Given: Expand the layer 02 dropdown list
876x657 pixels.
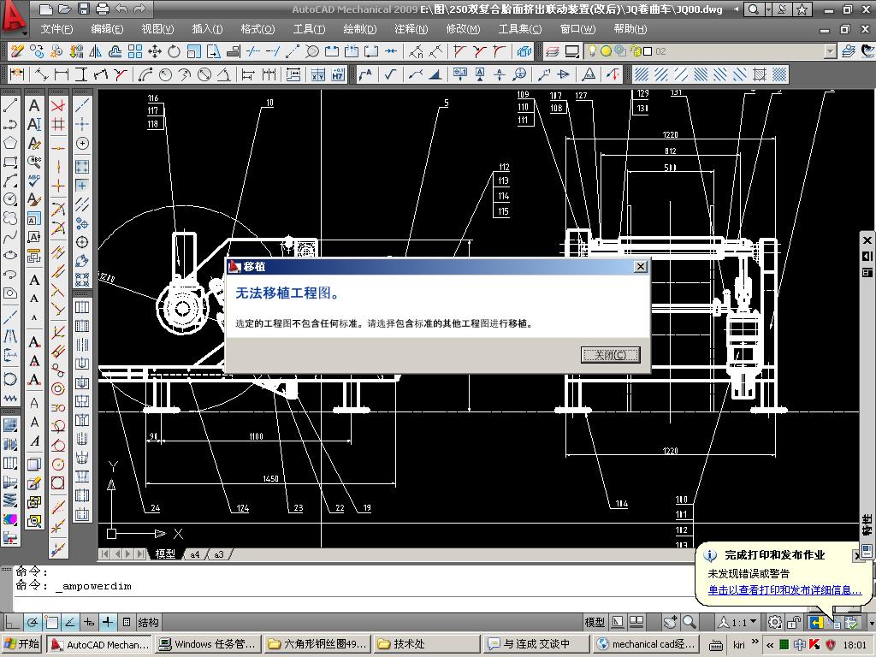Looking at the screenshot, I should tap(831, 51).
